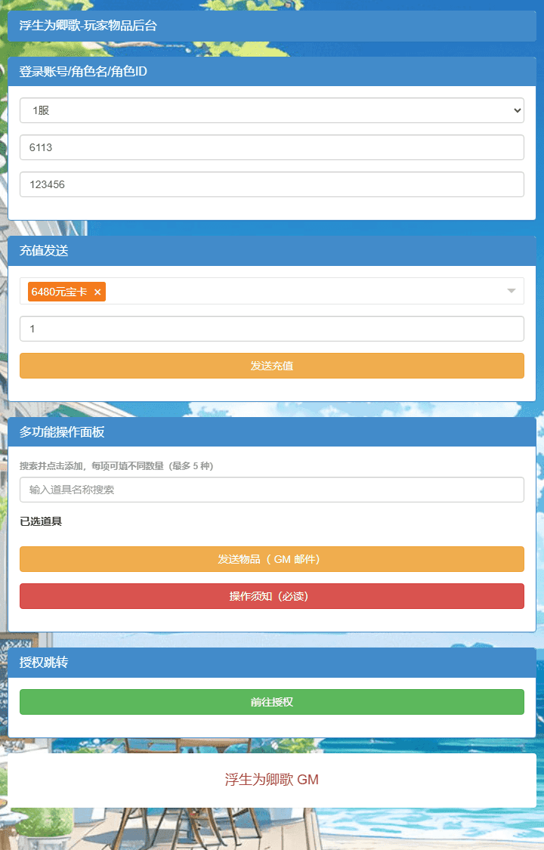Click the 登录账号/角色名/角色ID panel header
Viewport: 544px width, 850px height.
click(x=271, y=72)
